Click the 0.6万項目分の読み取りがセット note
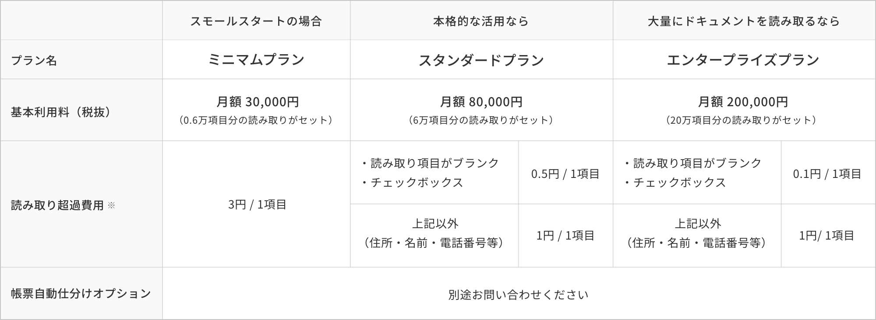The width and height of the screenshot is (876, 320). coord(256,120)
